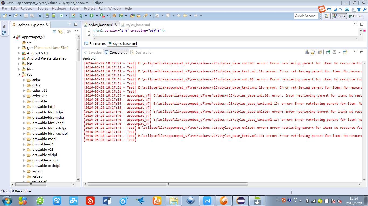
Task: Collapse the appcompat_v7 project node
Action: tap(14, 37)
